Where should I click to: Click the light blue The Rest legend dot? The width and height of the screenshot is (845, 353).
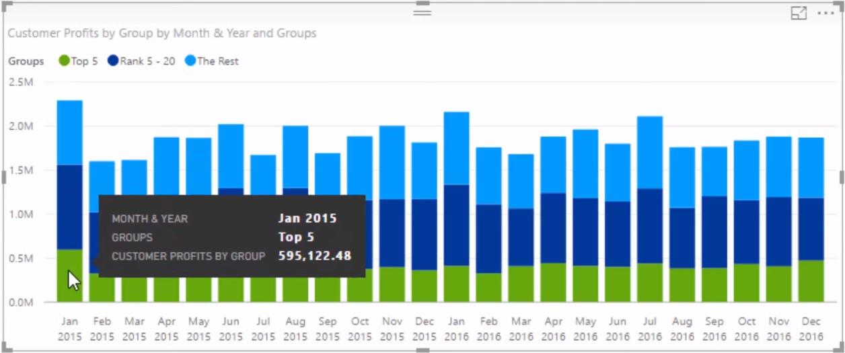190,61
